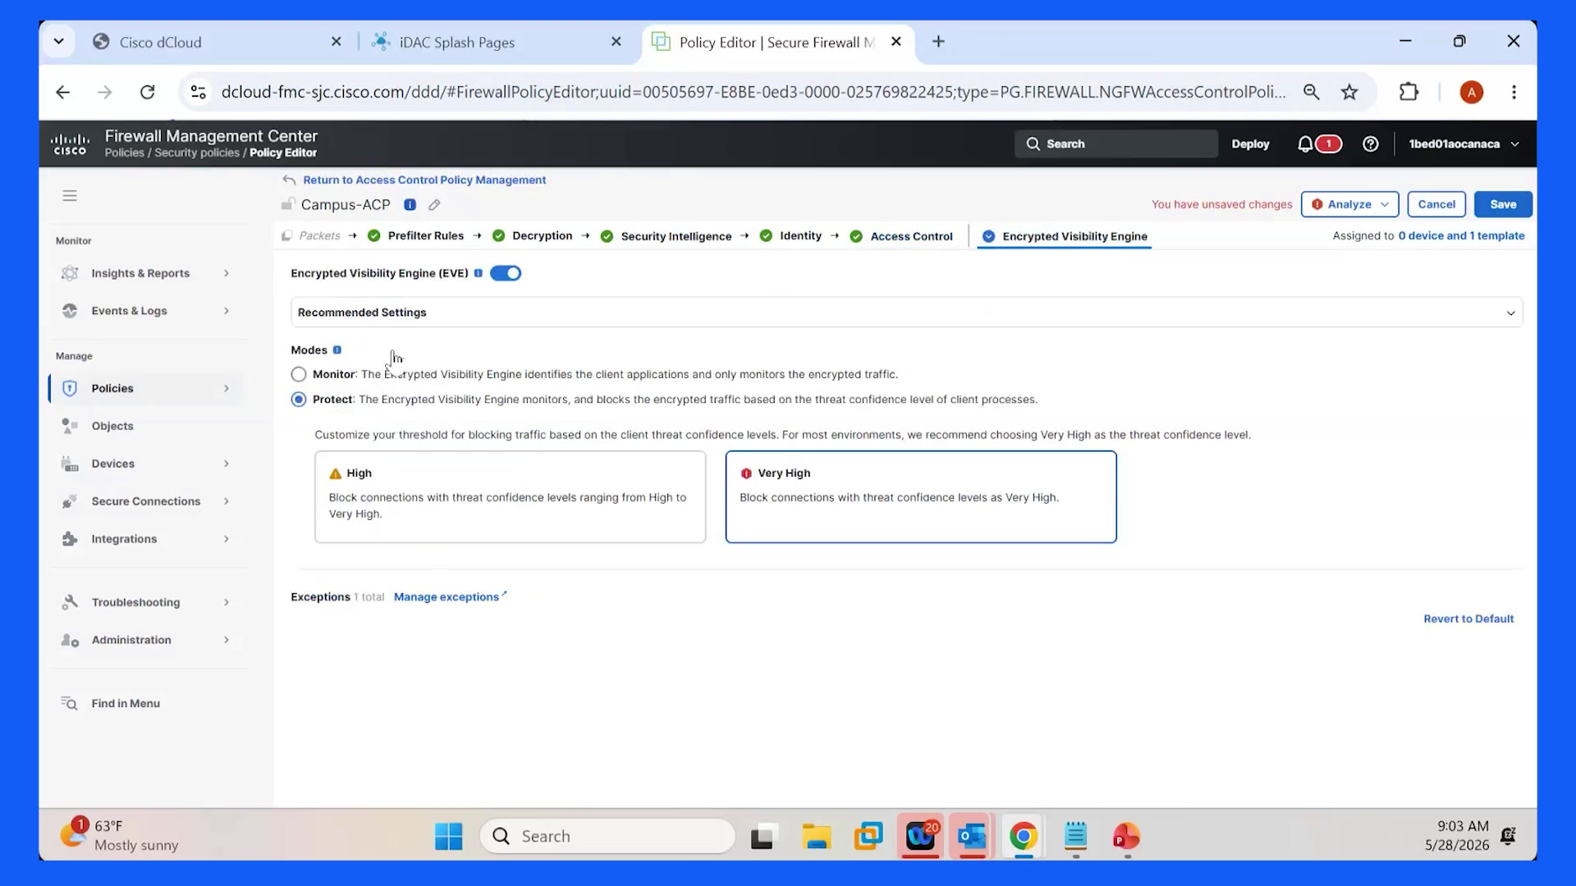Choose the Very High threat confidence card
The width and height of the screenshot is (1576, 886).
pos(921,497)
